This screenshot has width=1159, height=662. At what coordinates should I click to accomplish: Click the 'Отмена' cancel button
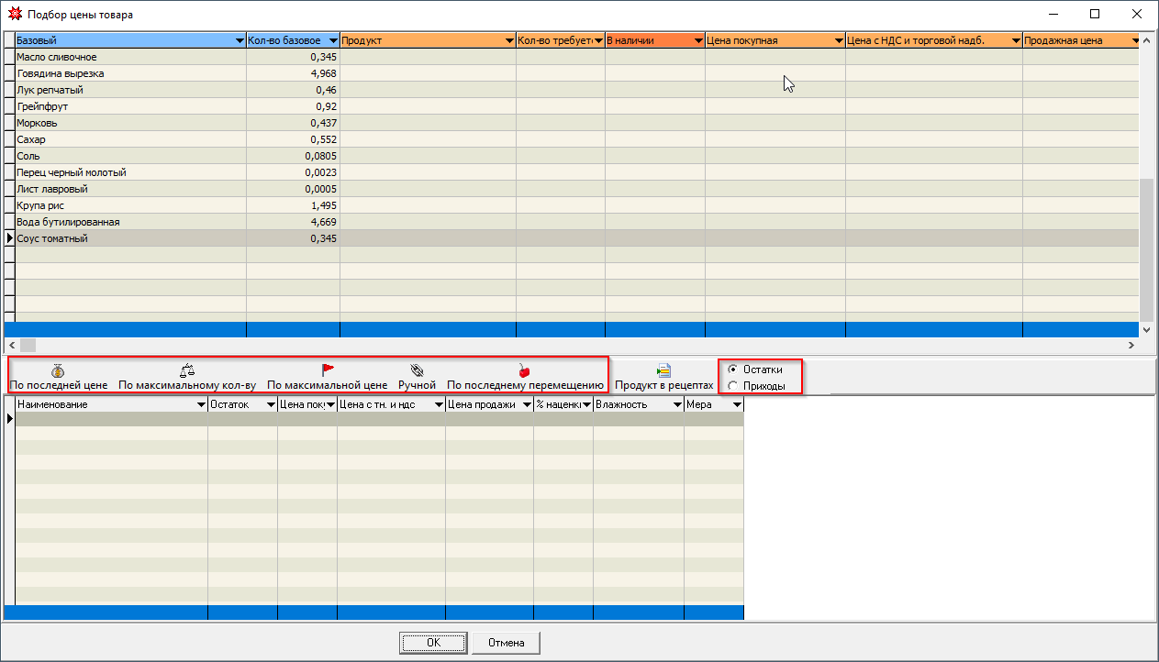click(x=506, y=643)
